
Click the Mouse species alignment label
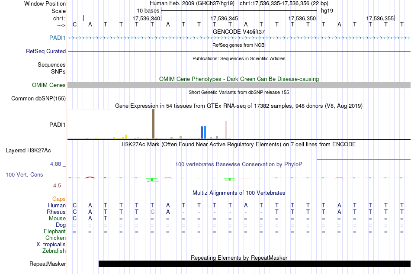tap(57, 219)
